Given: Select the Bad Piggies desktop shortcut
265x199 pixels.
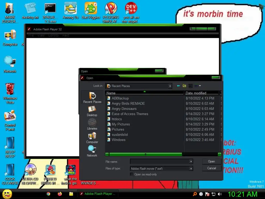Looking at the screenshot, I should click(91, 10).
